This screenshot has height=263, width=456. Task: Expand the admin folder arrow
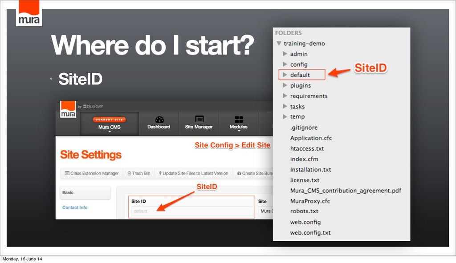285,54
